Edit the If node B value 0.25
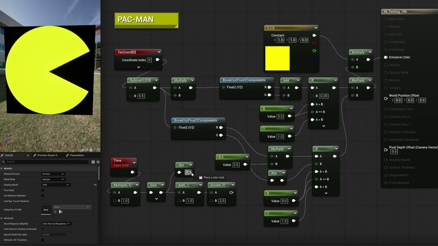 click(x=323, y=96)
